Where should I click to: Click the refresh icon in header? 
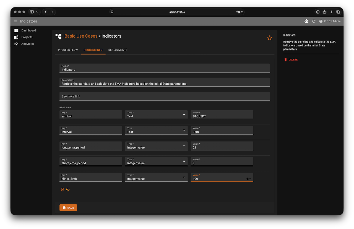pyautogui.click(x=314, y=21)
